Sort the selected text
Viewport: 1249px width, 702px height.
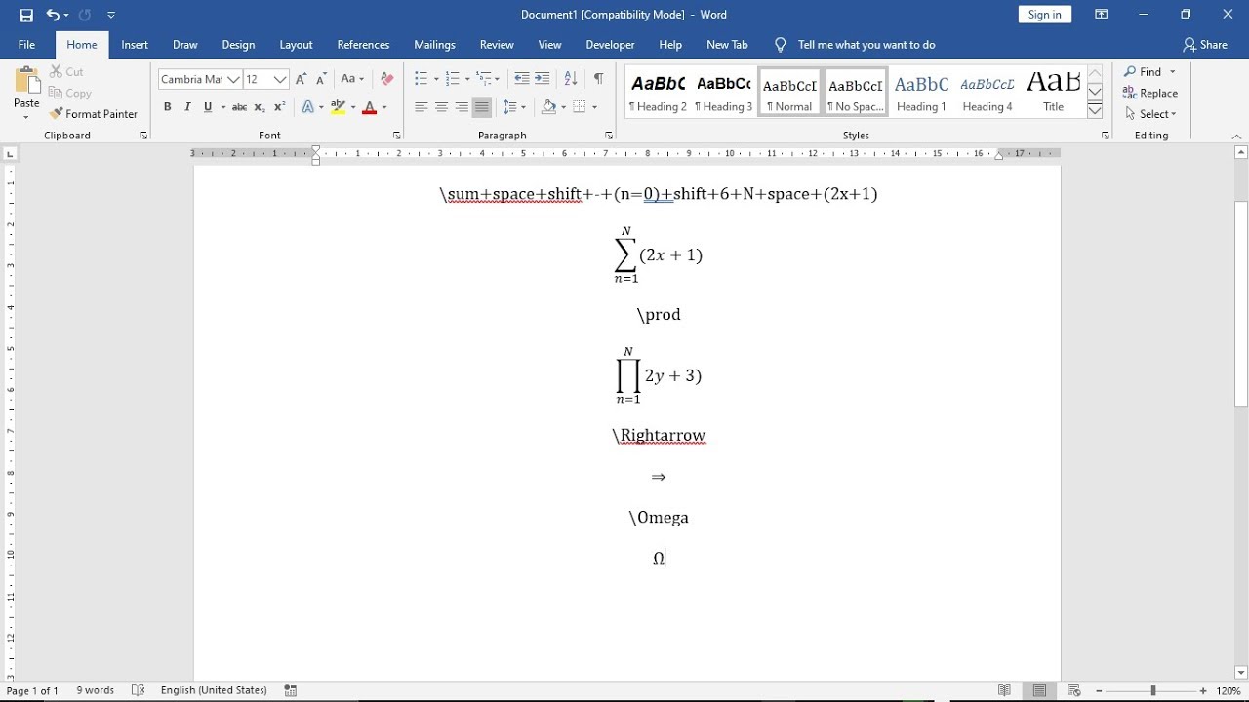point(571,79)
